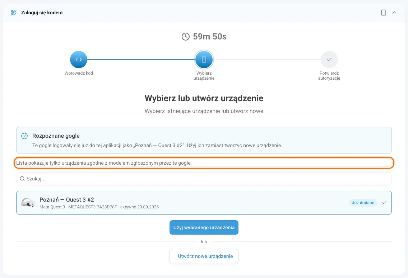Click Użyj wybranego urządzenia button

(204, 227)
